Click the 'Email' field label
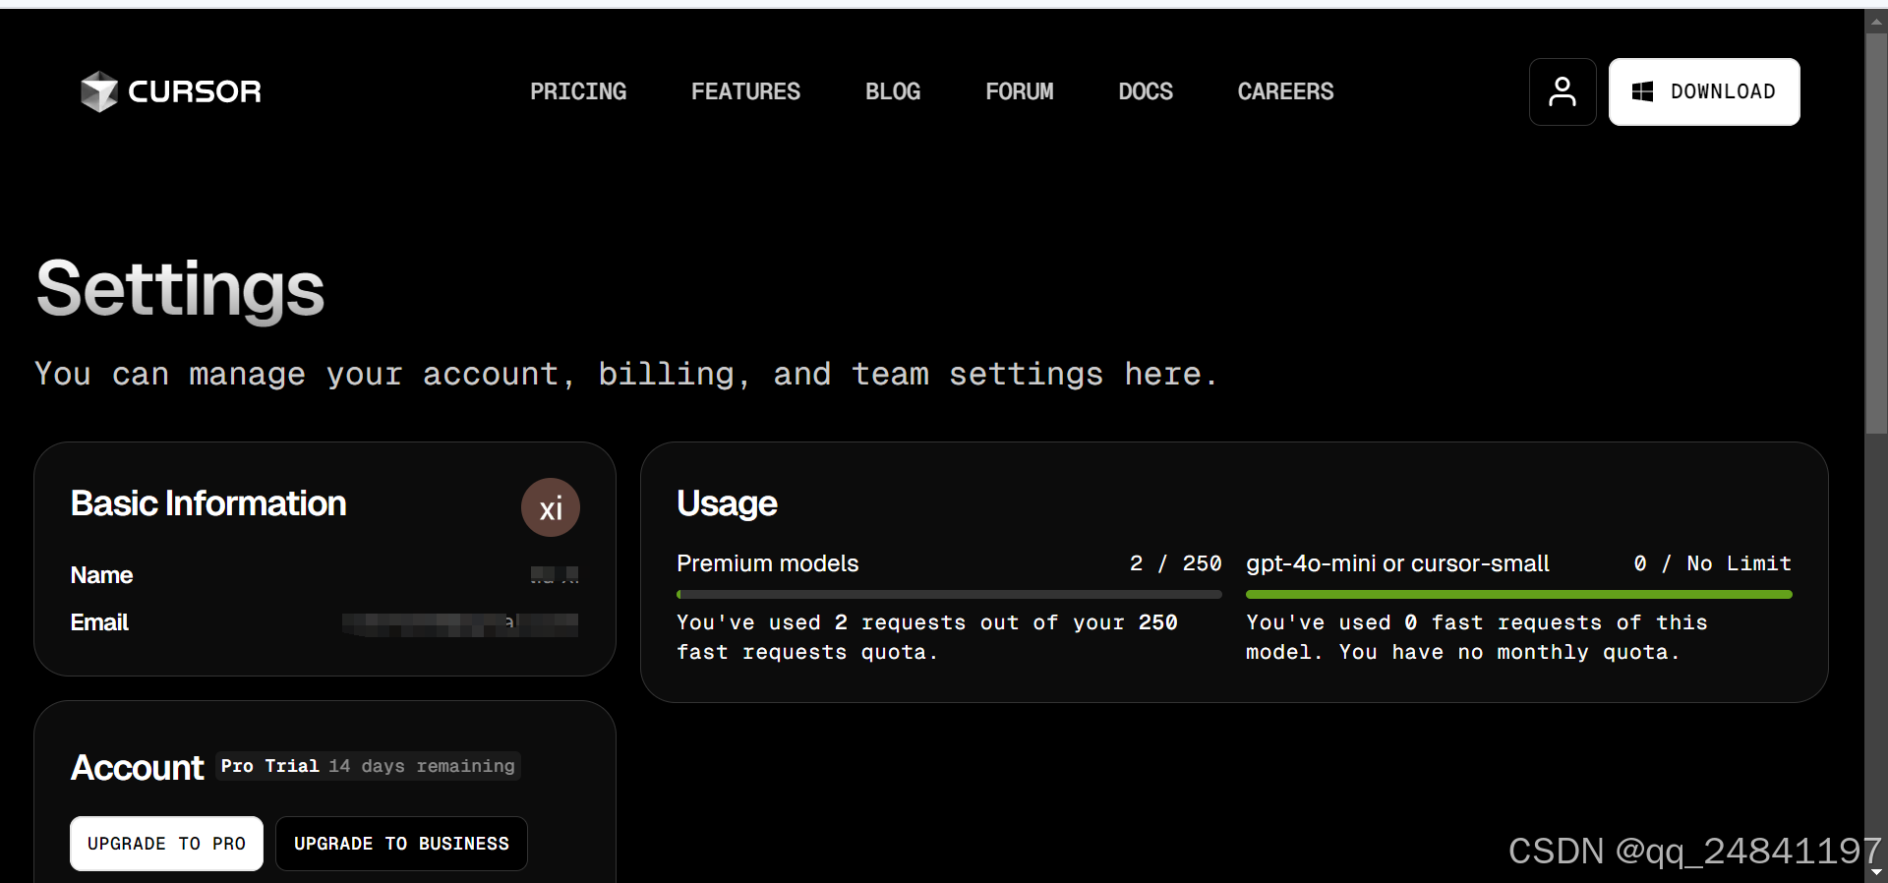The height and width of the screenshot is (883, 1888). pos(99,622)
